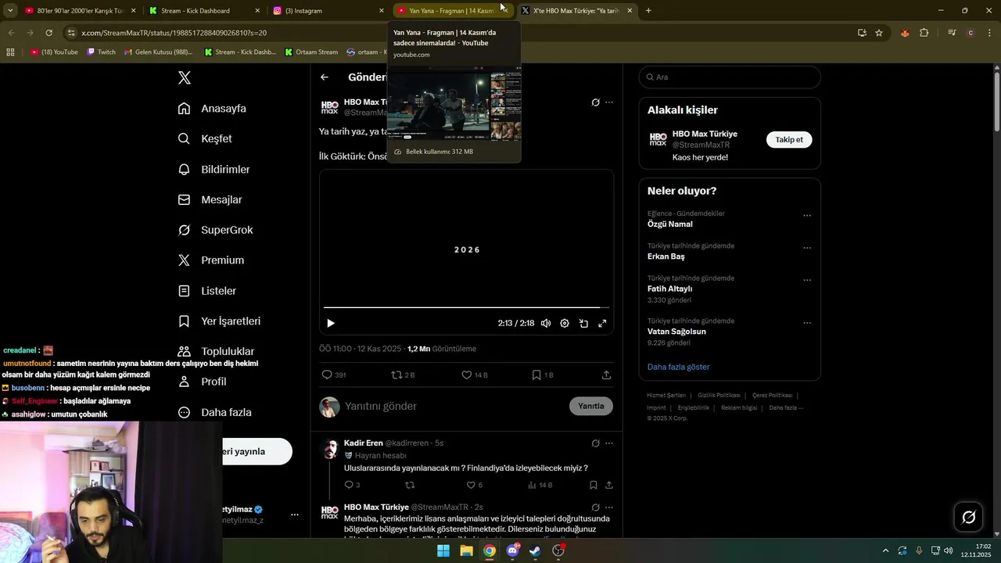Viewport: 1001px width, 563px height.
Task: Open Yer İşaretleri bookmarks
Action: (219, 321)
